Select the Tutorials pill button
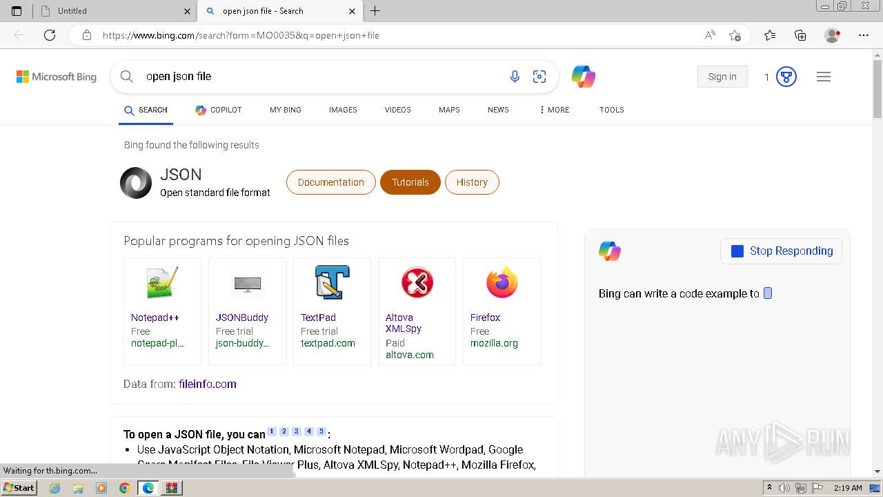This screenshot has height=497, width=883. tap(410, 182)
